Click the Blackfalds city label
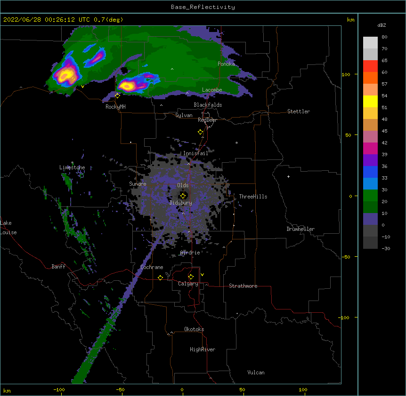 point(208,105)
